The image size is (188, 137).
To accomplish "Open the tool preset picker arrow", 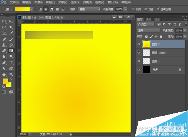I will 11,9.
